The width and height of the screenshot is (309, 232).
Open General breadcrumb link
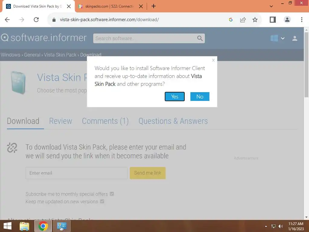[32, 55]
